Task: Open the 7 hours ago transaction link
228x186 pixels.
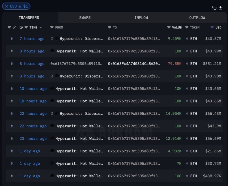Action: (x=32, y=39)
